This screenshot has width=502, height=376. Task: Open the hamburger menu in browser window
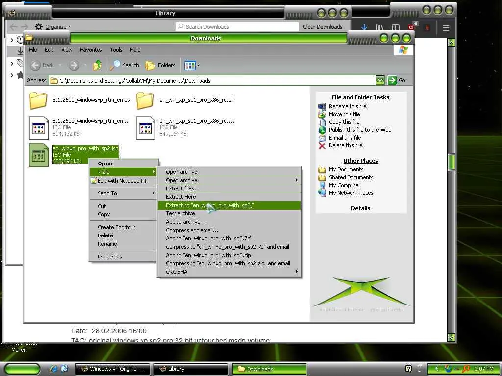pos(446,28)
